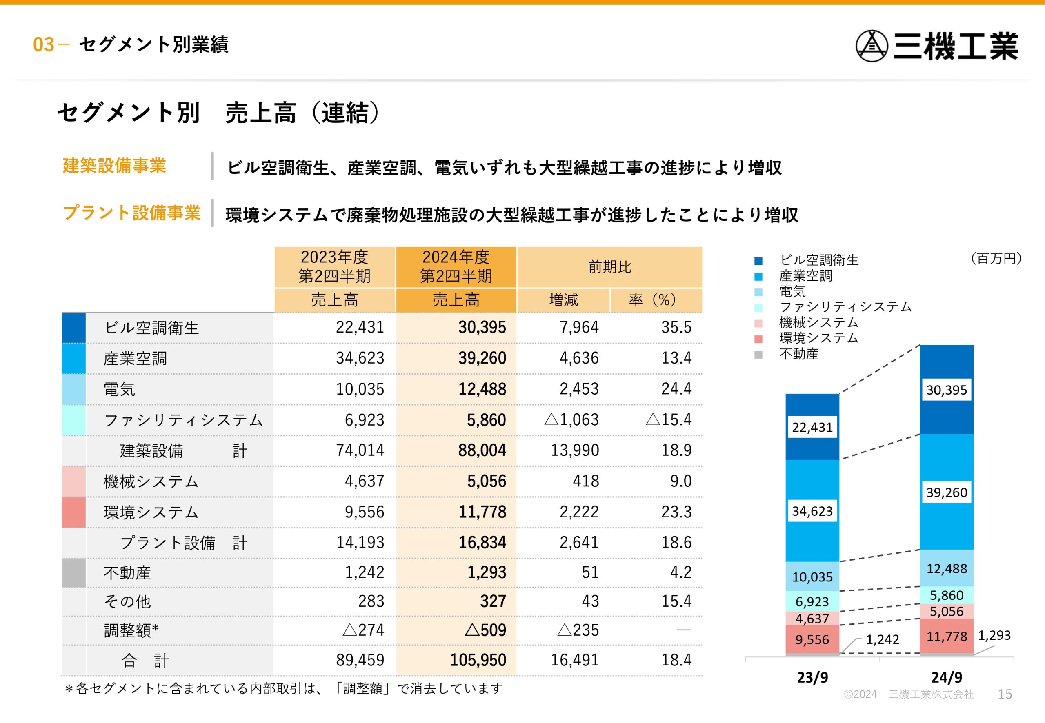This screenshot has width=1045, height=723.
Task: Click the 建築設備事業 orange heading
Action: pos(114,166)
